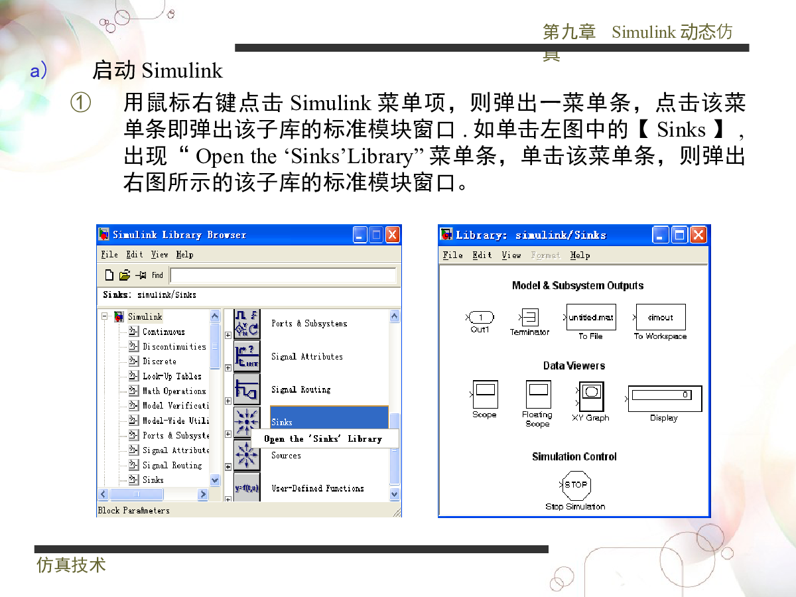
Task: Expand the Sinks list entry
Action: (228, 434)
